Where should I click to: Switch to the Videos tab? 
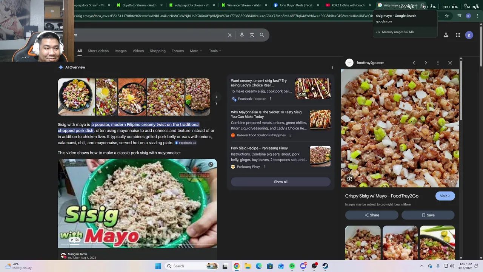(x=138, y=51)
